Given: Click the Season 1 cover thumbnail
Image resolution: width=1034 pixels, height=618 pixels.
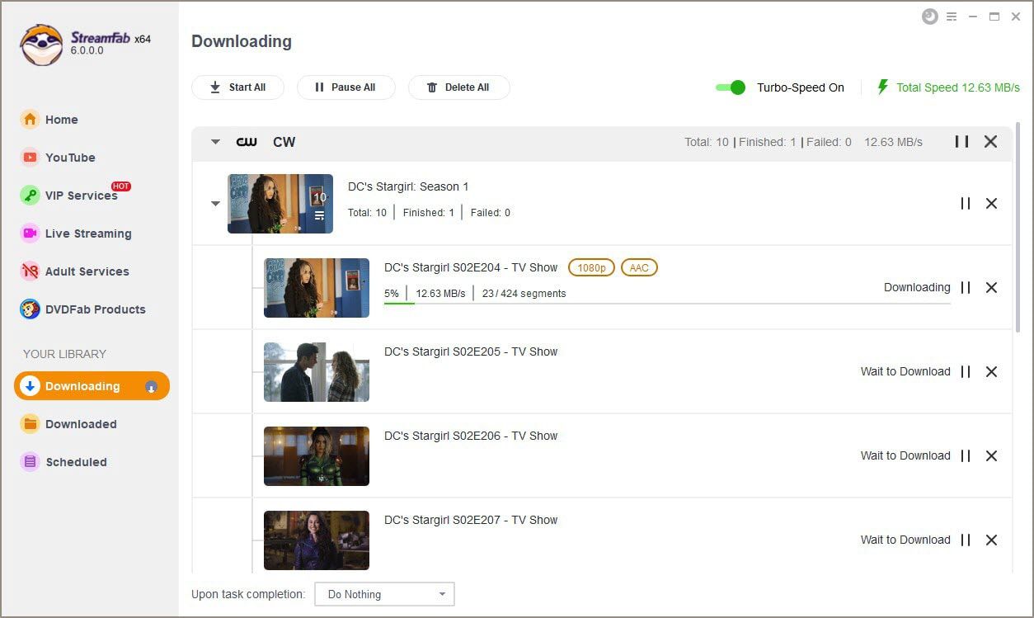Looking at the screenshot, I should click(280, 204).
